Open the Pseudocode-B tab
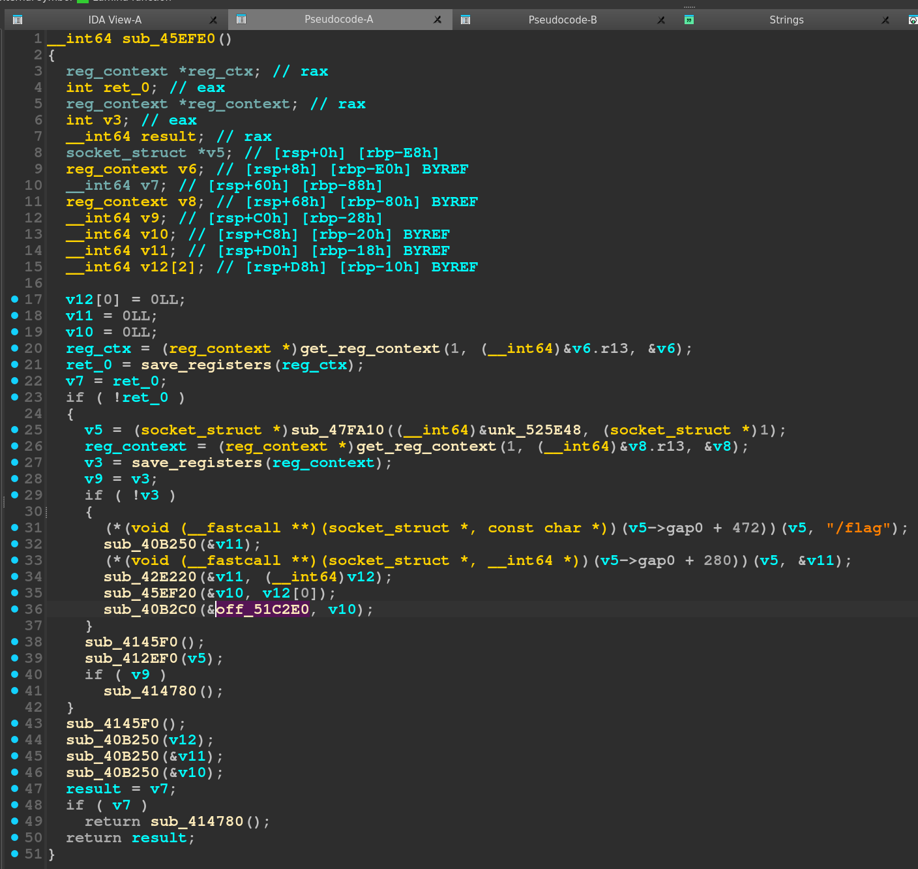918x869 pixels. 563,20
